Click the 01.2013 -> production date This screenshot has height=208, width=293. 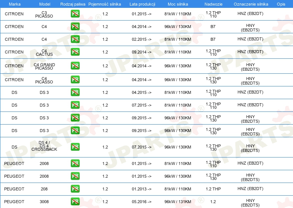[142, 189]
